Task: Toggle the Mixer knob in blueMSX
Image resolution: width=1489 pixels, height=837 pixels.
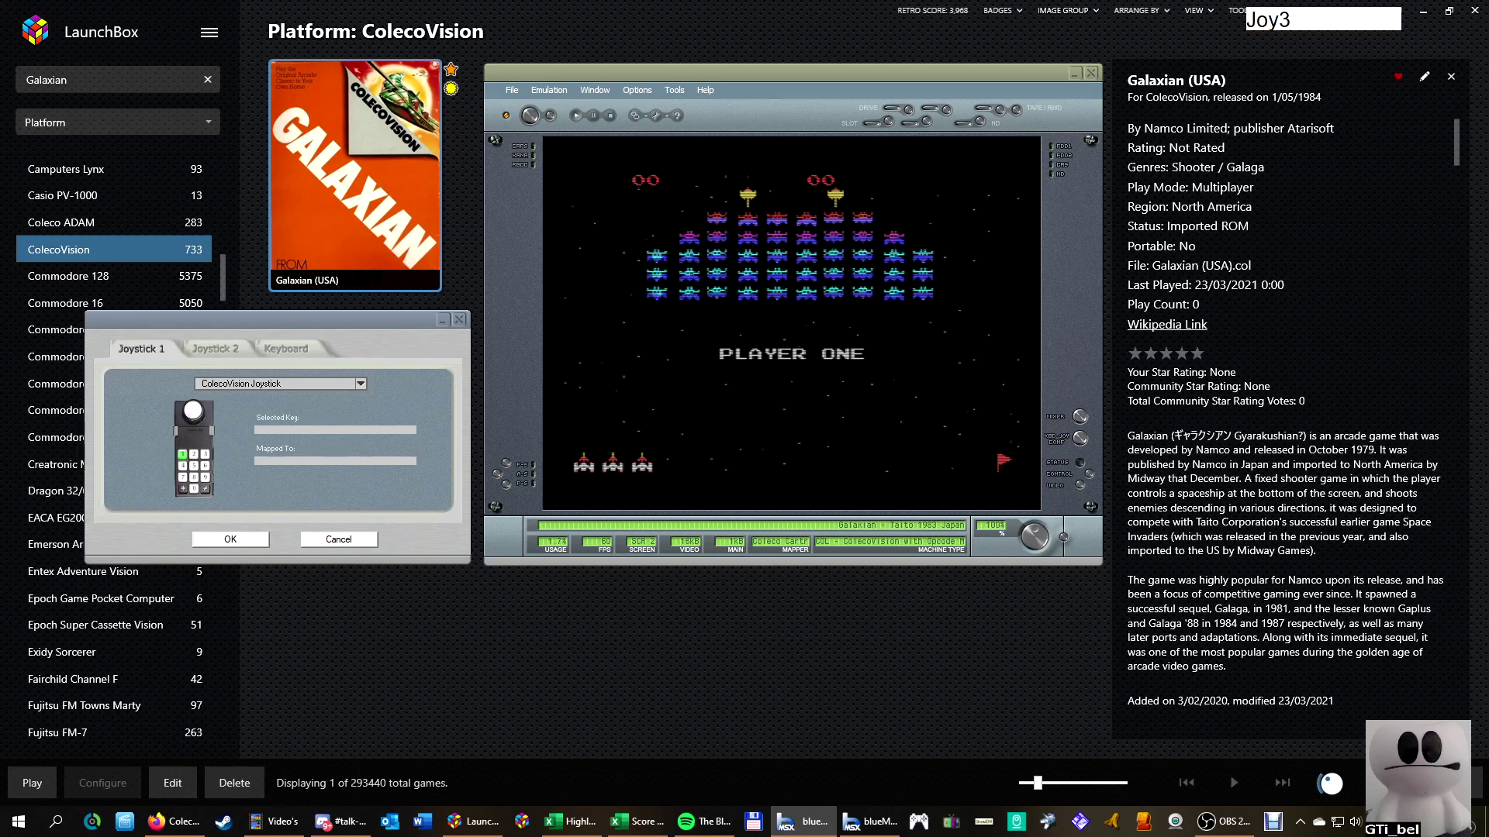Action: [x=1080, y=417]
